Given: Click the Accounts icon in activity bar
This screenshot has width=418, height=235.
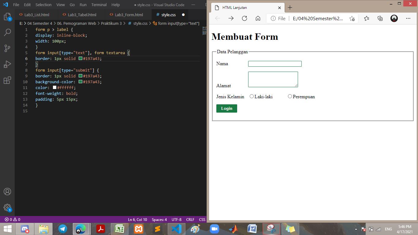Looking at the screenshot, I should 7,192.
